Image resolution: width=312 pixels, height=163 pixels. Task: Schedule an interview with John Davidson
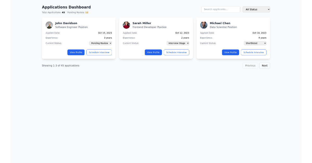coord(99,52)
